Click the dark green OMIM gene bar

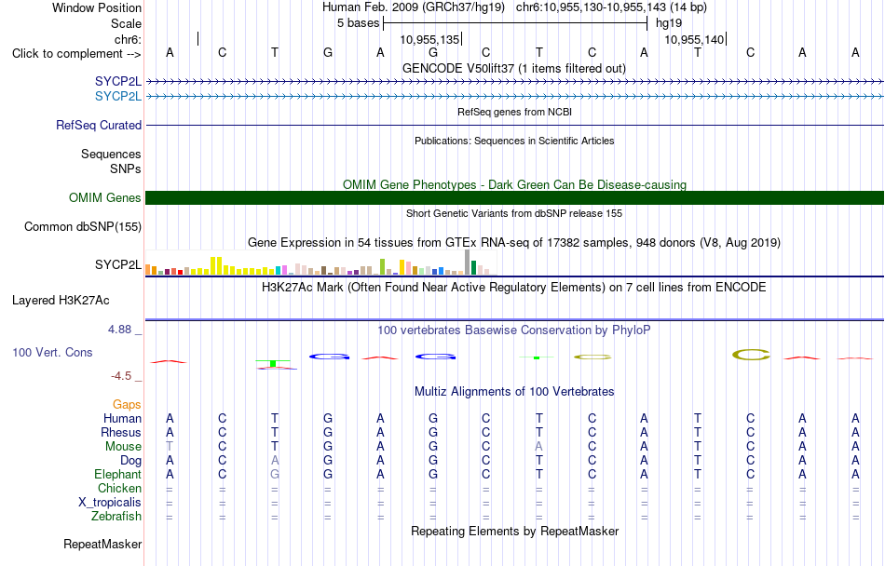pos(515,198)
